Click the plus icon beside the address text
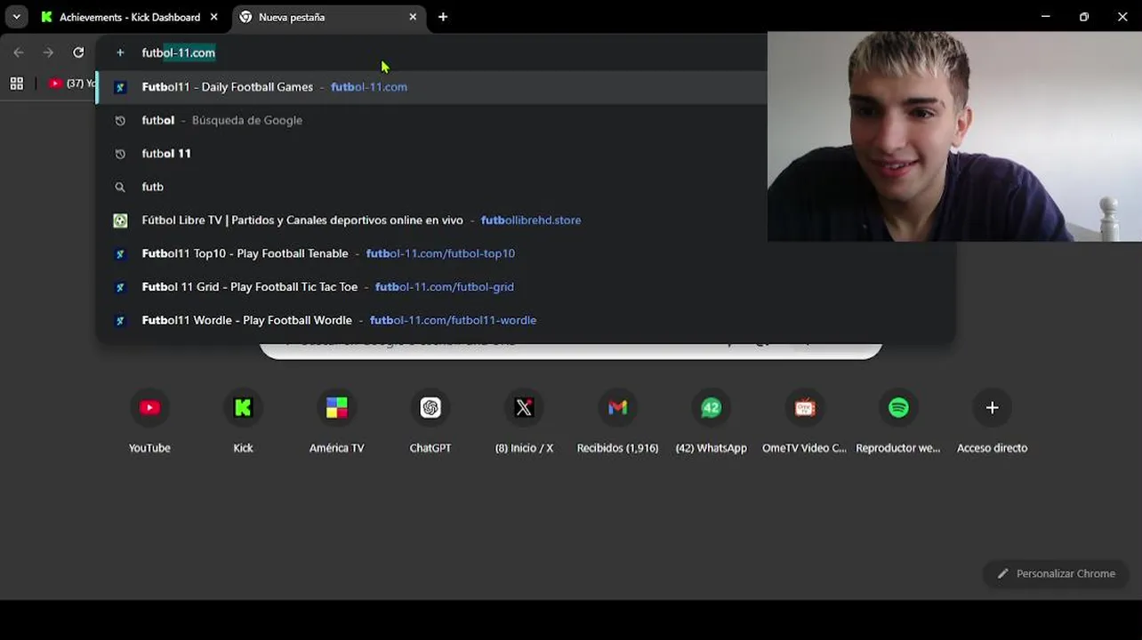The height and width of the screenshot is (640, 1142). (120, 52)
